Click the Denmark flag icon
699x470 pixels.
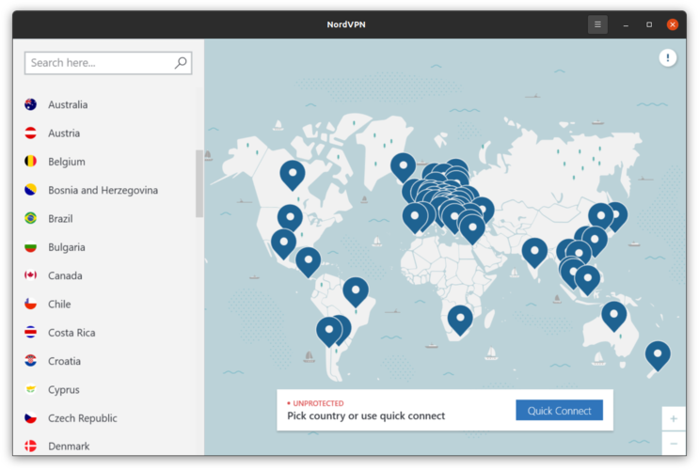31,446
